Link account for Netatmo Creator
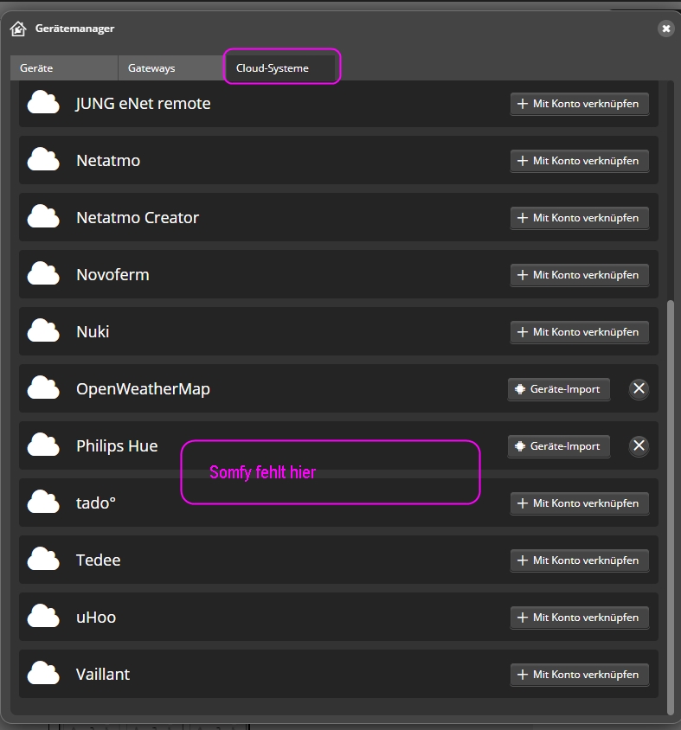Image resolution: width=681 pixels, height=730 pixels. 580,218
